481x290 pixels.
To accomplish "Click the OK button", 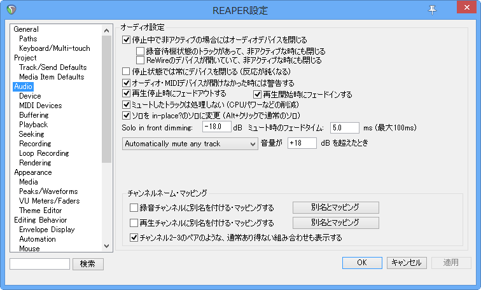I will [362, 263].
